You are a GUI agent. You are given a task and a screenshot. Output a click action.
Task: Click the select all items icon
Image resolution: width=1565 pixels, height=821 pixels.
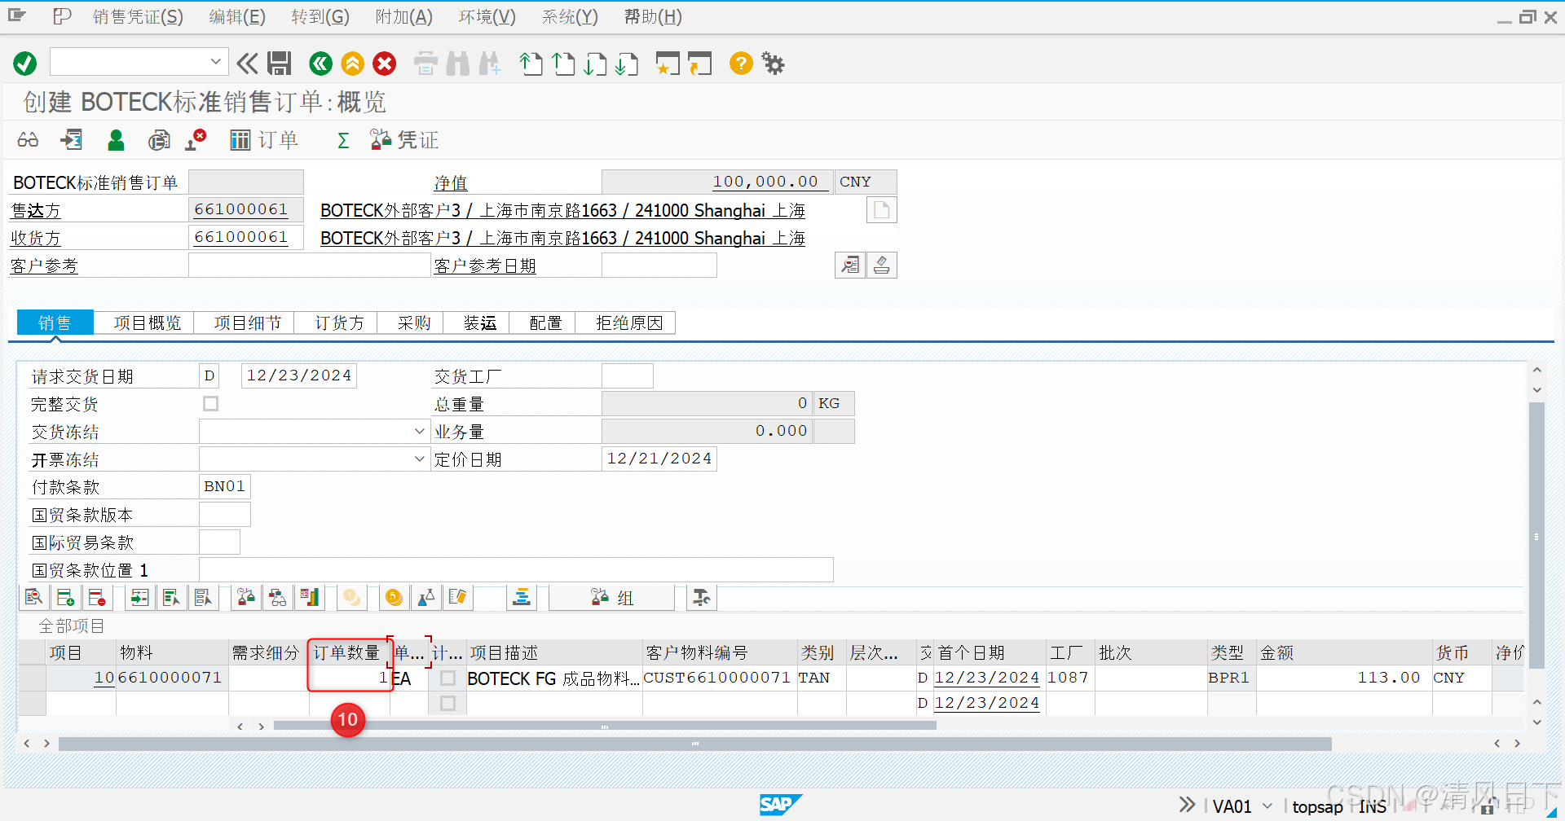(171, 598)
